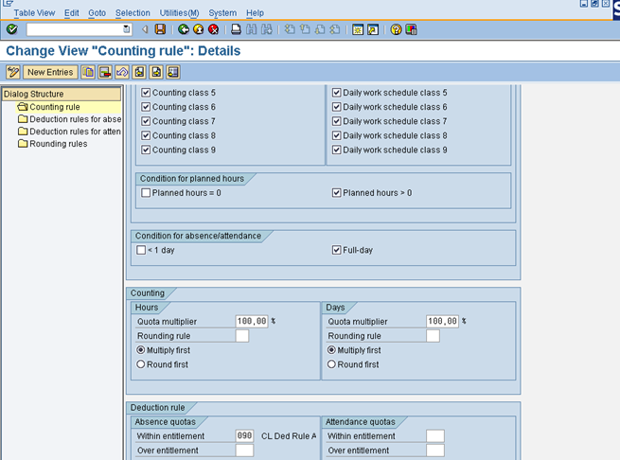Click the Copy As icon
Image resolution: width=620 pixels, height=460 pixels.
pyautogui.click(x=88, y=72)
